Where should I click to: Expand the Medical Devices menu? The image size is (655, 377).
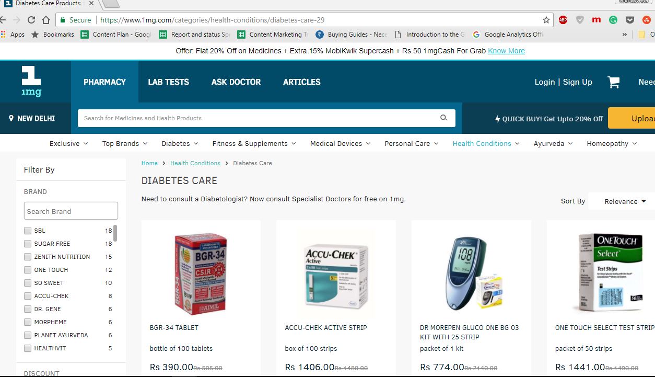[x=340, y=143]
